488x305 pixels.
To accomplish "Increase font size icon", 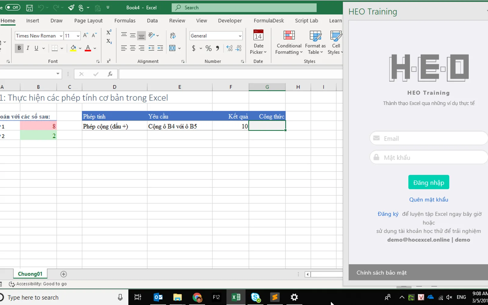I will tap(86, 35).
